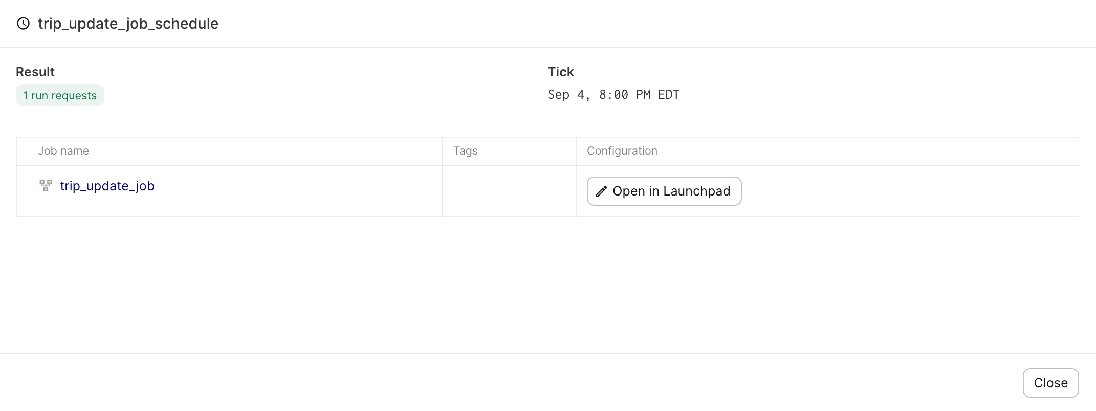The height and width of the screenshot is (411, 1096).
Task: Click the Configuration column header
Action: click(x=622, y=151)
